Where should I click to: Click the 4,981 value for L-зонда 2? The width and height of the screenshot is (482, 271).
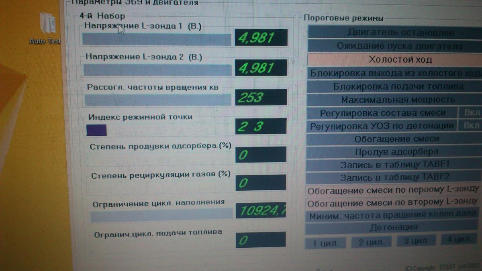[261, 68]
